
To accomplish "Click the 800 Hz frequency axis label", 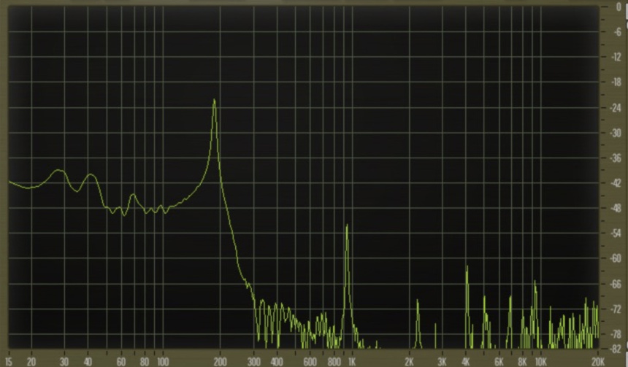I will (334, 362).
